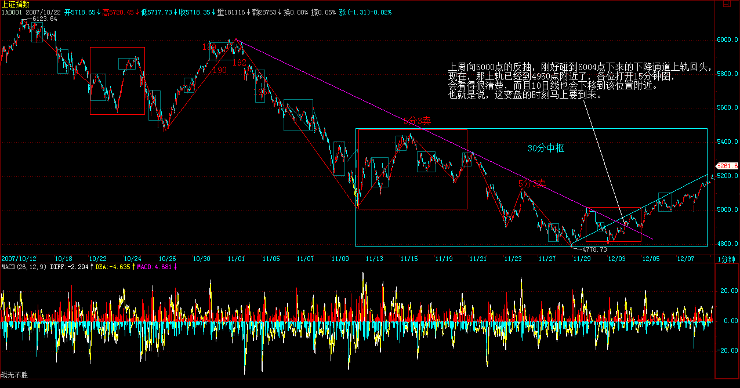Click the 6123.64 high price marker
Screen dimensions: 740x388
click(45, 19)
